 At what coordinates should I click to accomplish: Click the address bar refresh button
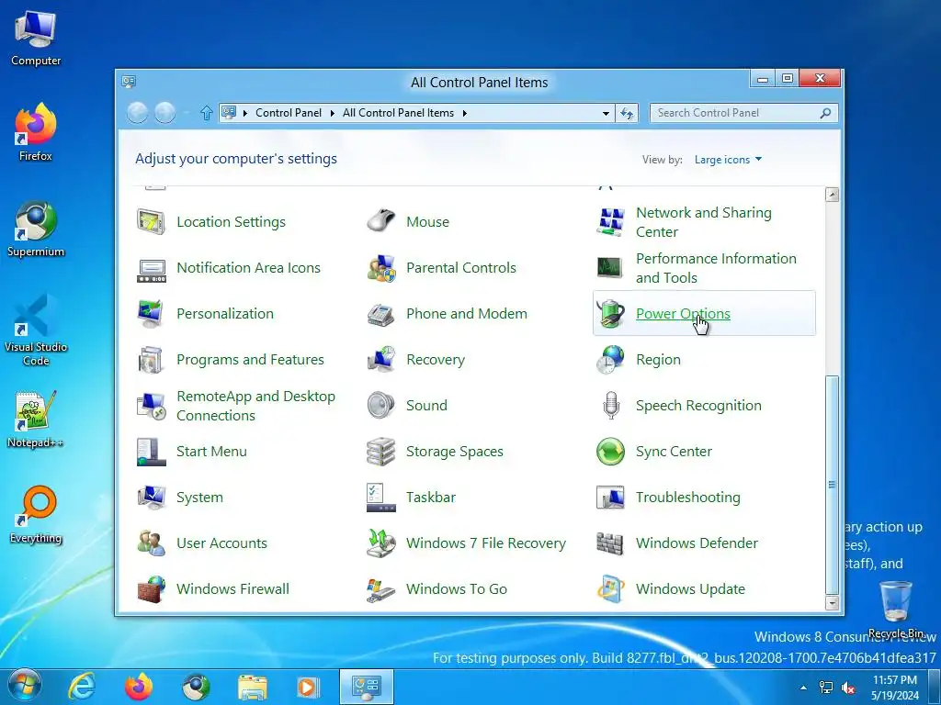[x=627, y=113]
